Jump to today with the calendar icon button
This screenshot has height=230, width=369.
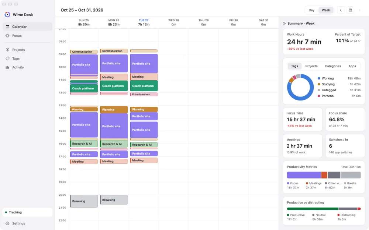pyautogui.click(x=350, y=10)
